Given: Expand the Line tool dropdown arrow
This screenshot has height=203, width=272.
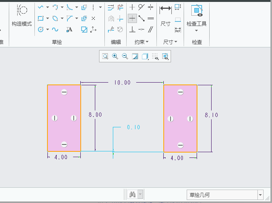Looking at the screenshot, I should [x=47, y=7].
